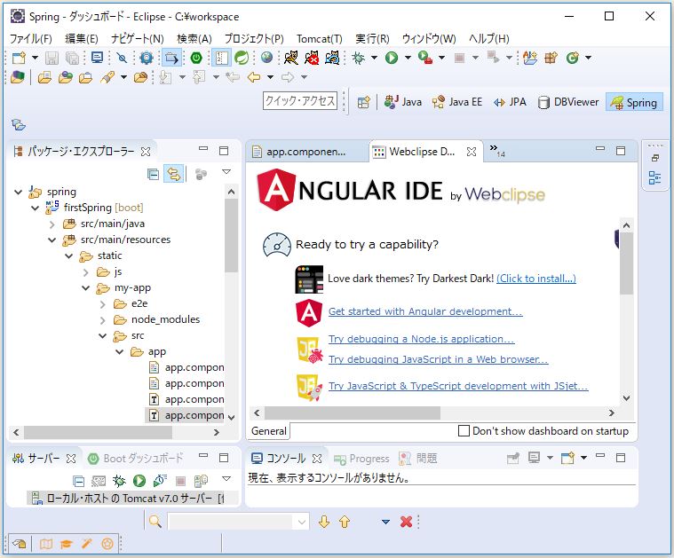Switch to the 問題 tab
Viewport: 674px width, 558px height.
[x=418, y=459]
